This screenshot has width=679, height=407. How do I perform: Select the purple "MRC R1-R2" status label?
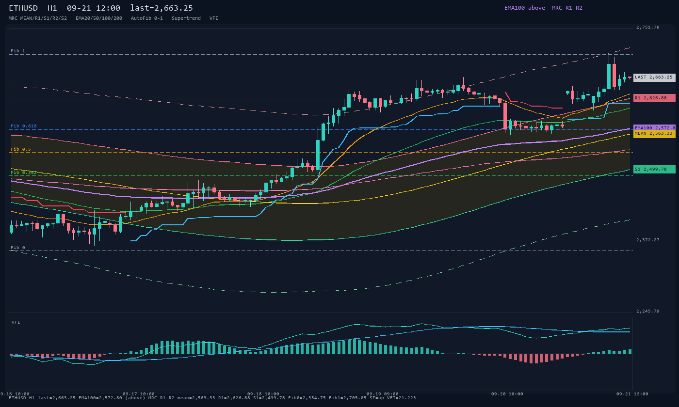coord(567,8)
